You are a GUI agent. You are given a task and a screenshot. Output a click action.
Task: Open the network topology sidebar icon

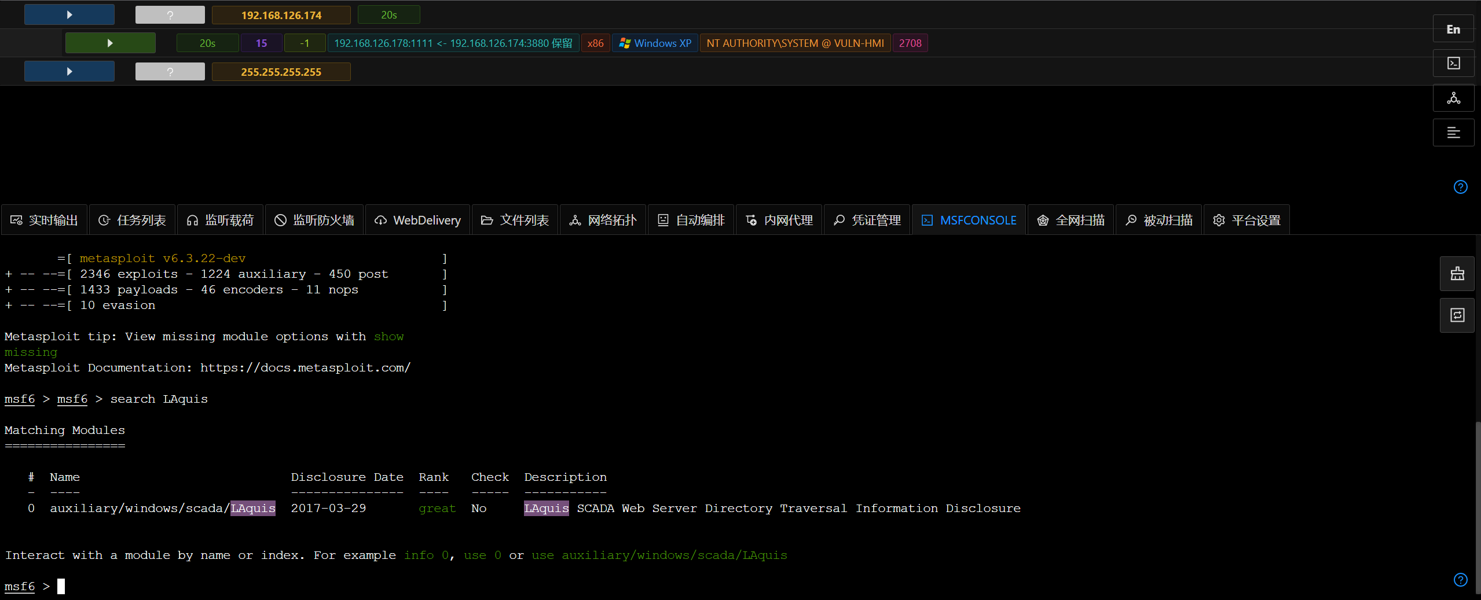(1453, 98)
